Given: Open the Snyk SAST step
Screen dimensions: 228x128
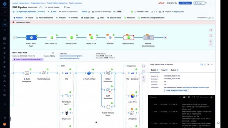Looking at the screenshot, I should [x=67, y=113].
